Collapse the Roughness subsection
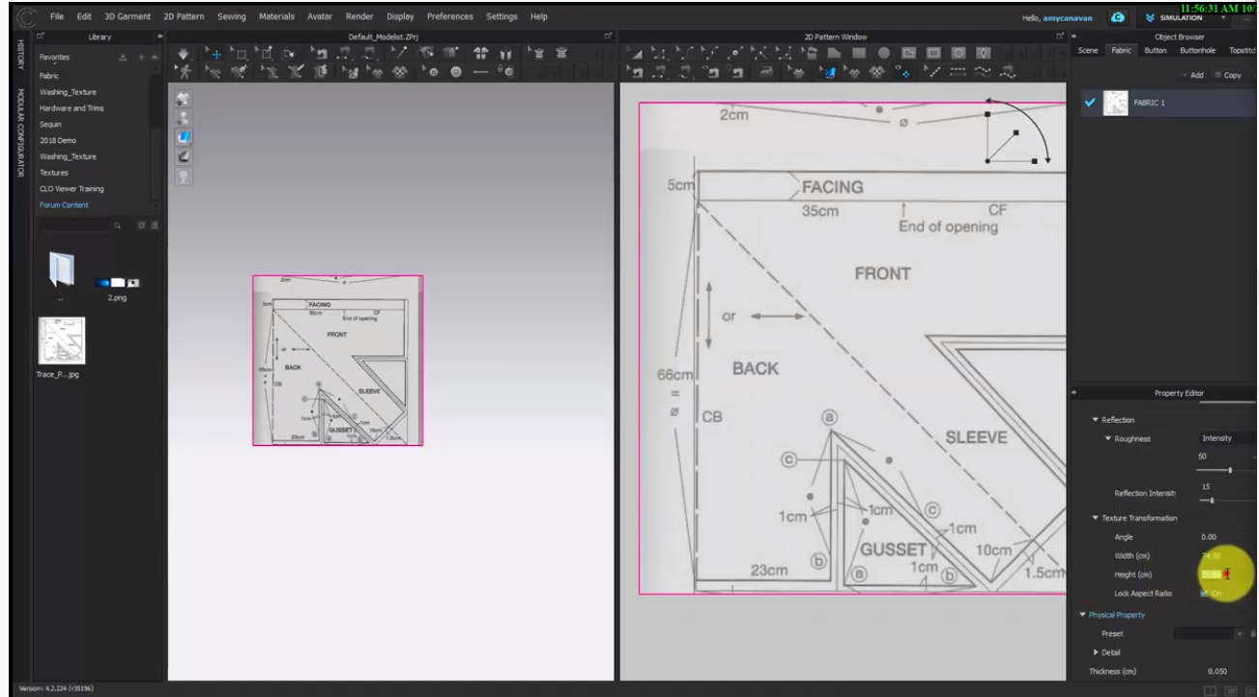 (1106, 438)
